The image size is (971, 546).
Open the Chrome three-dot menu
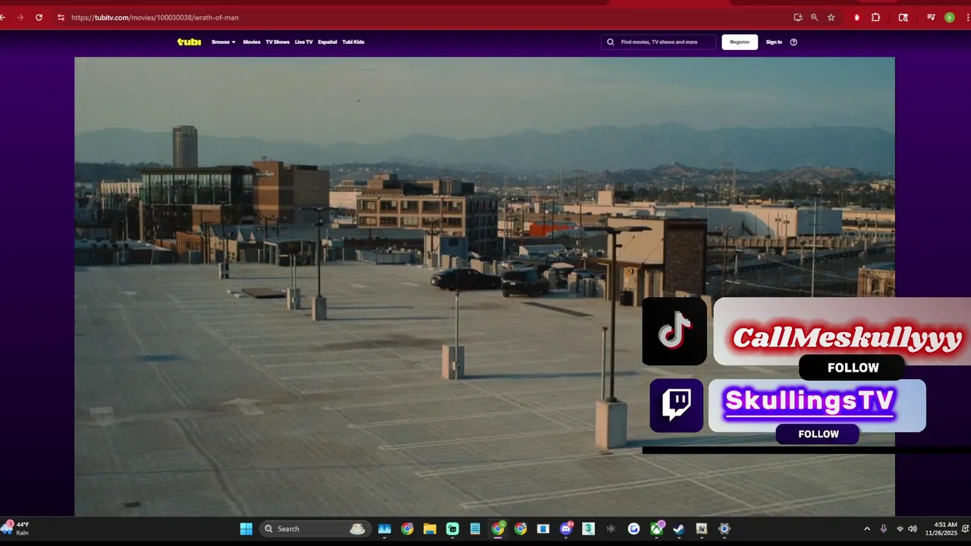[x=966, y=17]
